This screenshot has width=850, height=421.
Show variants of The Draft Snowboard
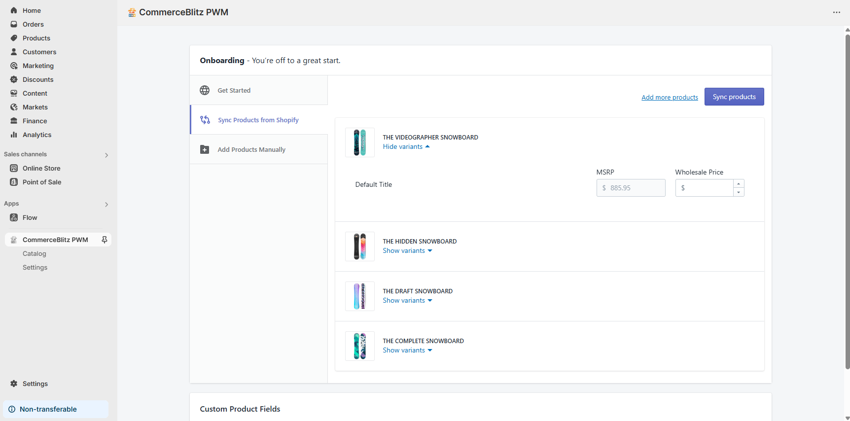coord(407,301)
